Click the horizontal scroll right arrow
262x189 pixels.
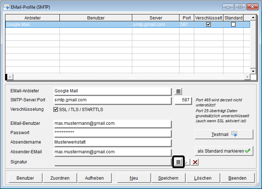tap(247, 77)
